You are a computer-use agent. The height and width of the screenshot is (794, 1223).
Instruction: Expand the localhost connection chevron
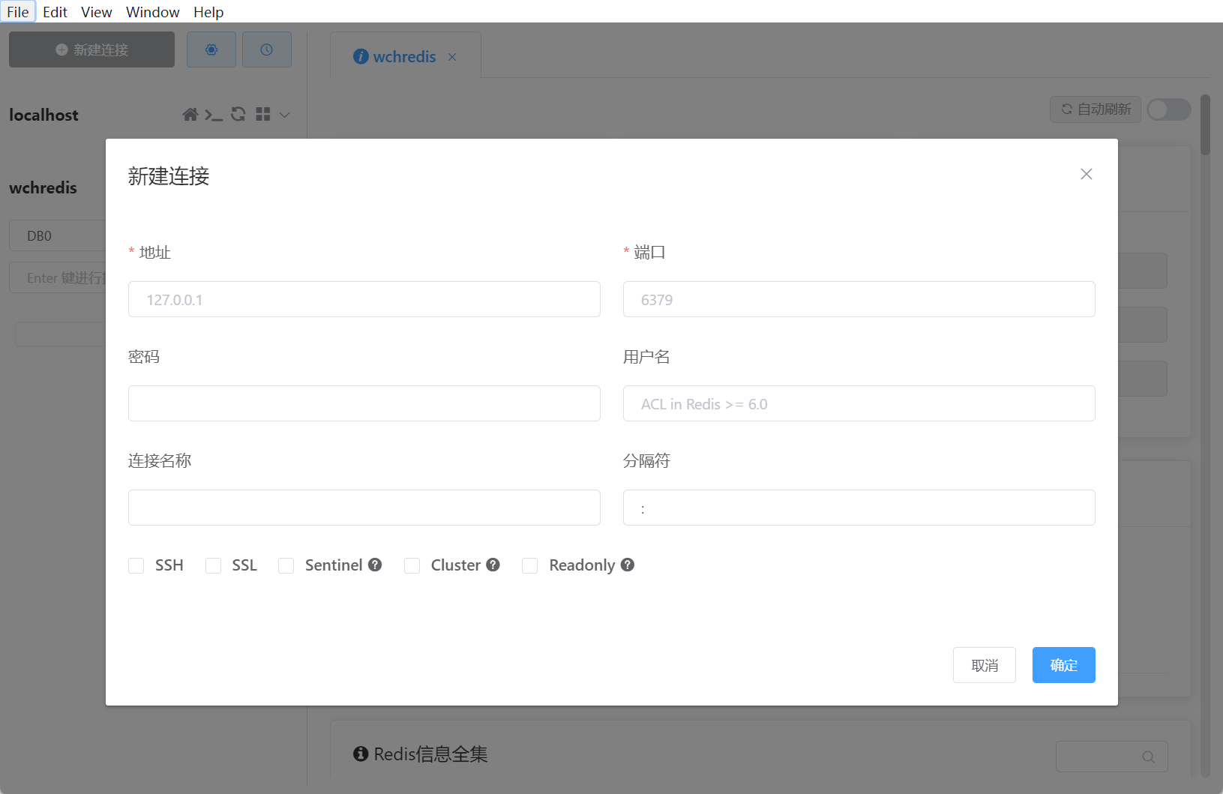(x=284, y=115)
